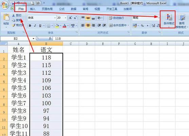Screen dimensions: 189x136
Task: Click the Cut (剪切) scissors icon
Action: click(x=14, y=15)
